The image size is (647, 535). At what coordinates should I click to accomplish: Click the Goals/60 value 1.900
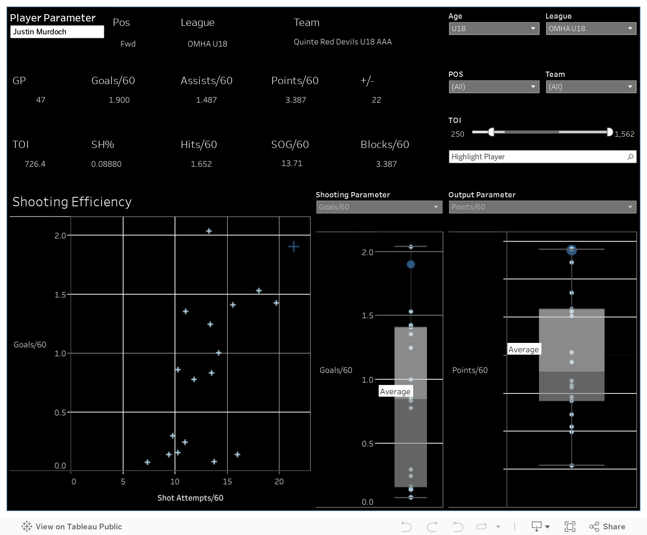pyautogui.click(x=119, y=100)
